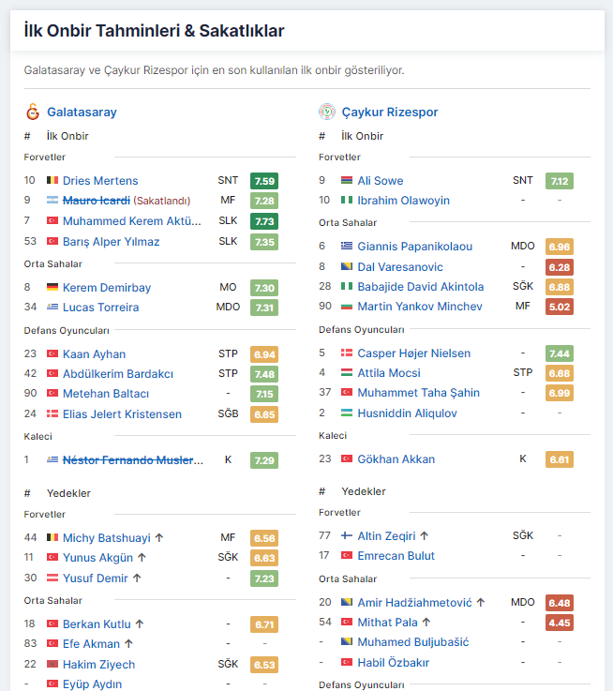This screenshot has width=613, height=691.
Task: Click the '(Sakatlandı)' injury note
Action: (162, 201)
